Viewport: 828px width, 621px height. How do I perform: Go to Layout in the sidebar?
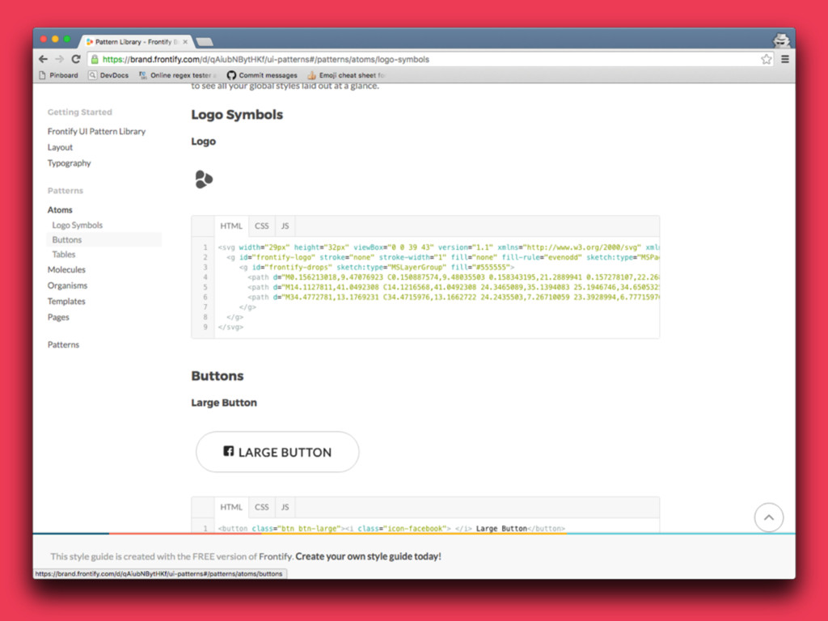coord(60,147)
